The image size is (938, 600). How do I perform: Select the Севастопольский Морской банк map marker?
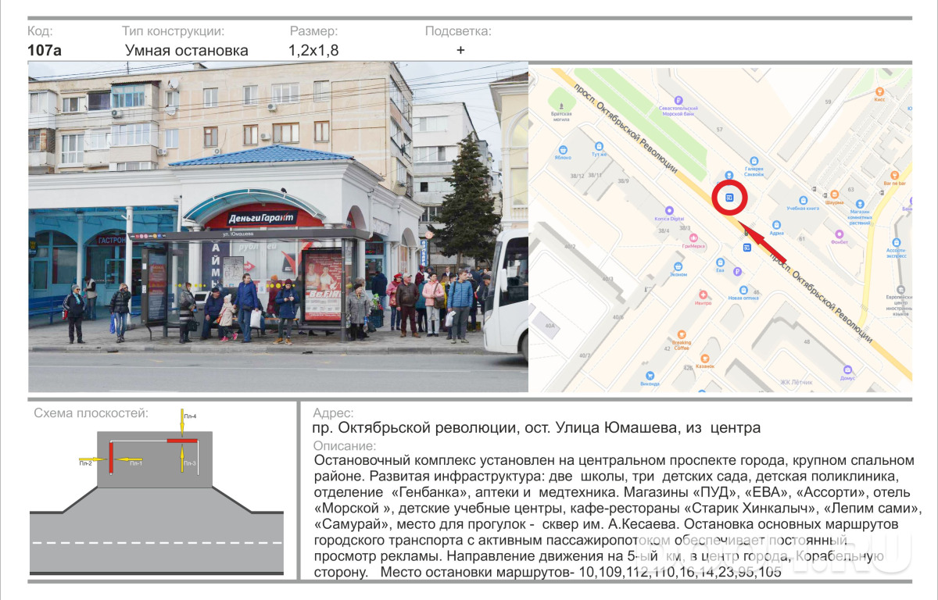pos(678,100)
